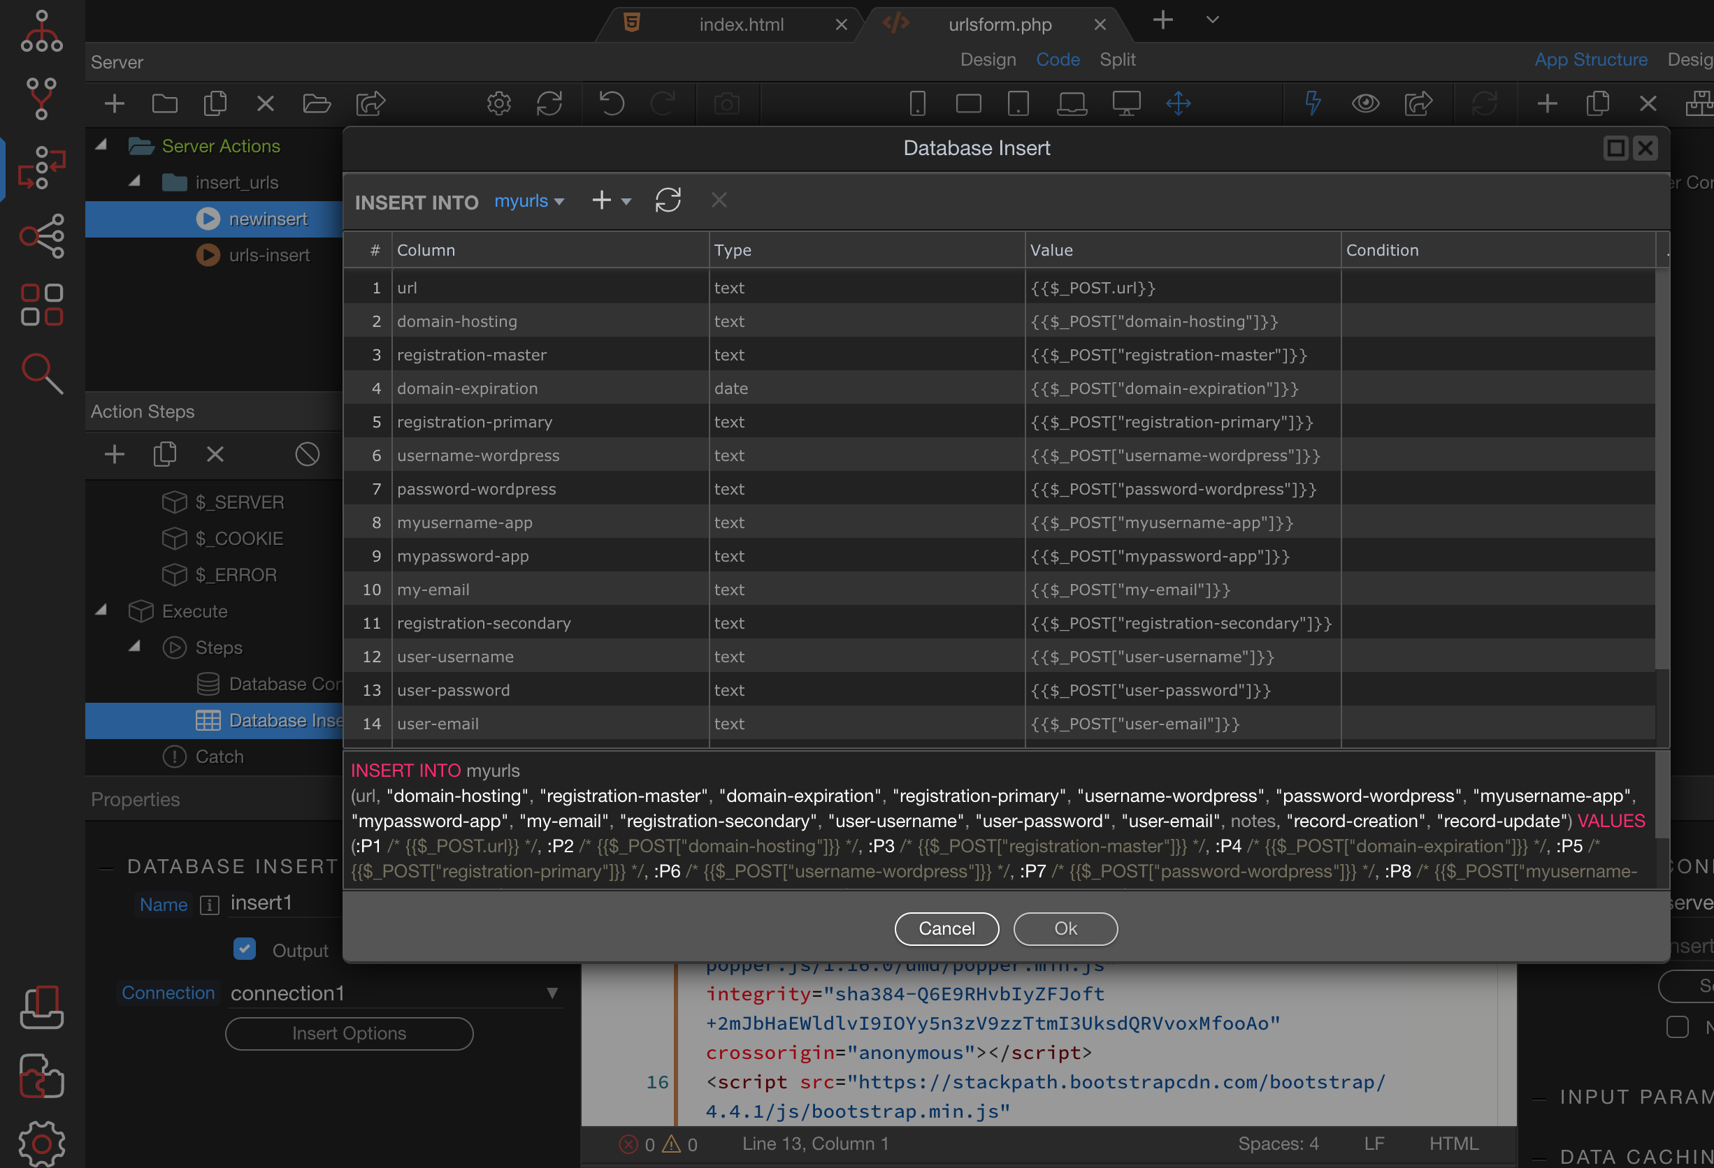Click the undo icon in the toolbar
Viewport: 1714px width, 1168px height.
(612, 103)
